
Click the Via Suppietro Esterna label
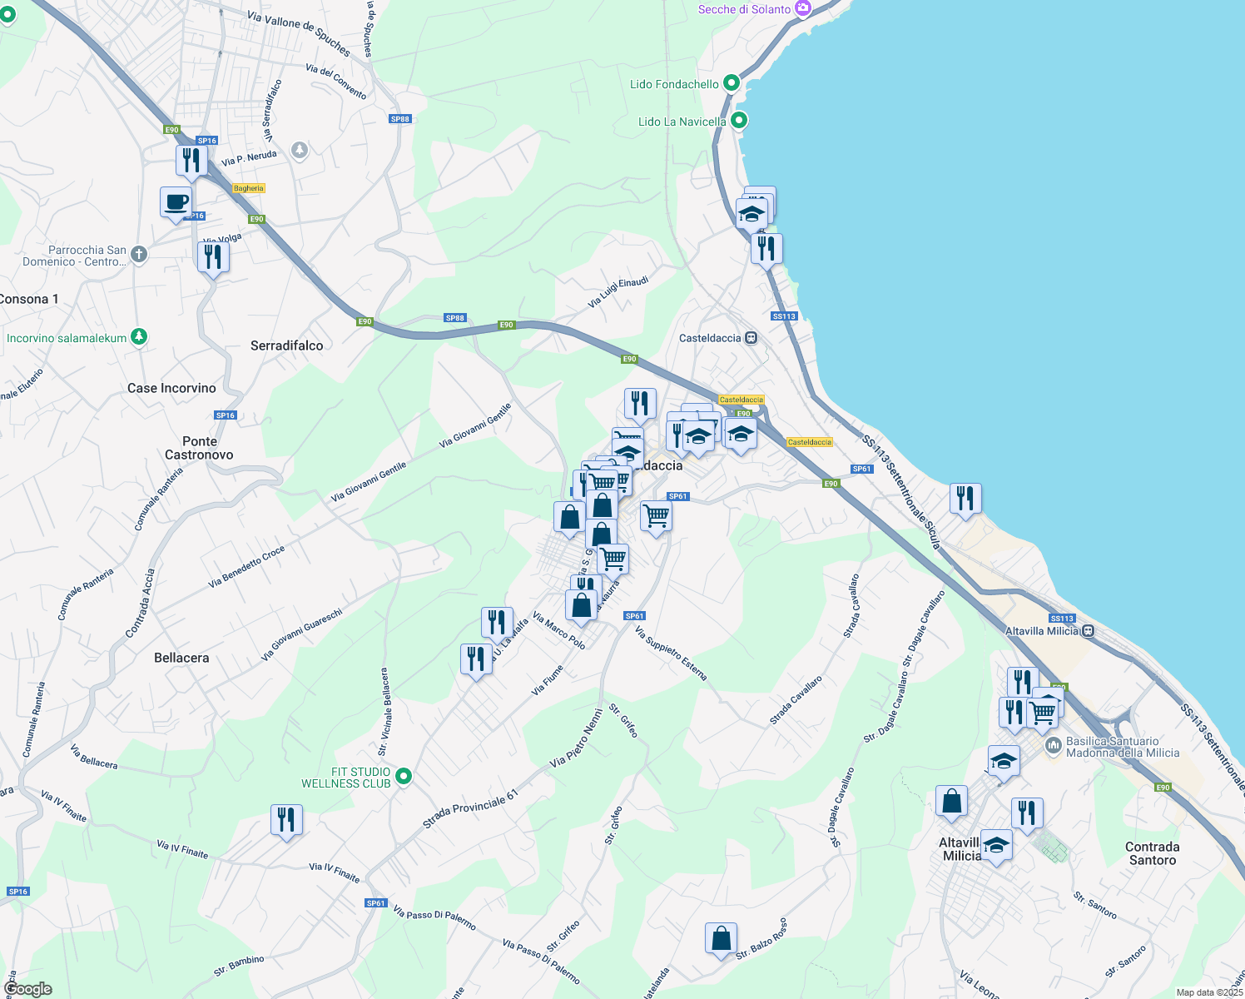coord(671,654)
